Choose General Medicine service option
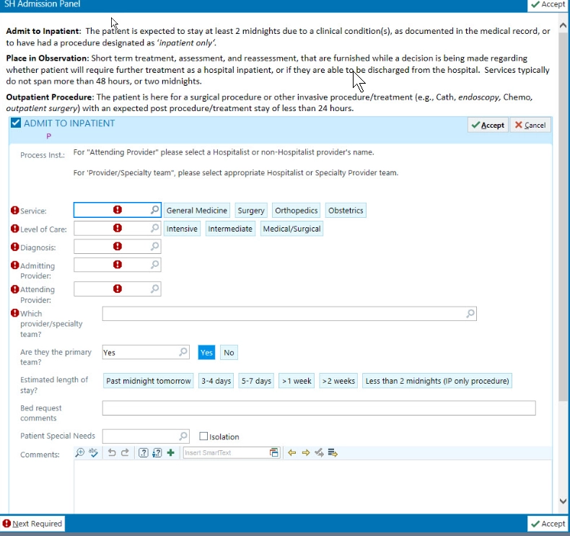The height and width of the screenshot is (536, 570). point(197,211)
